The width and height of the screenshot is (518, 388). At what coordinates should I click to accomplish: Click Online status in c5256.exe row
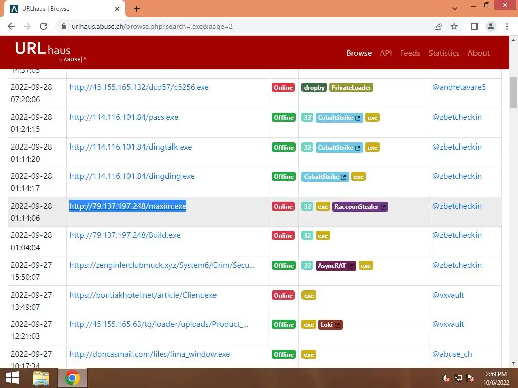[283, 87]
